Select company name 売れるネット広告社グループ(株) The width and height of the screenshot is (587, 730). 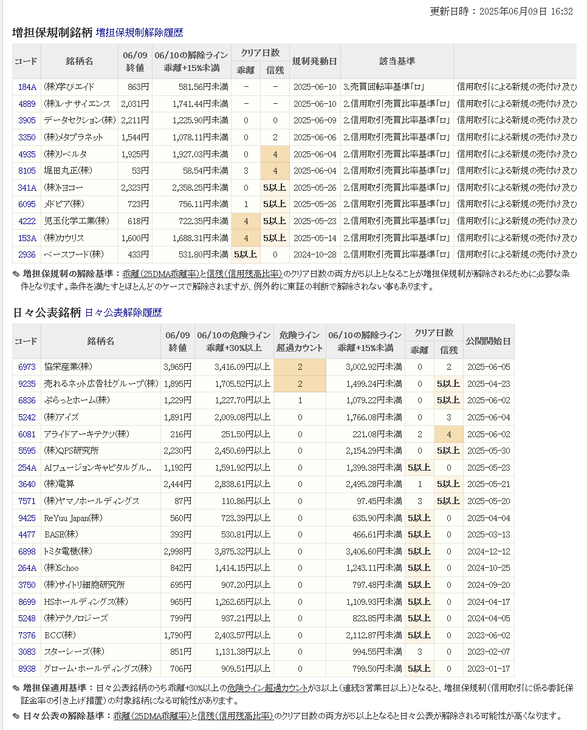[x=101, y=384]
